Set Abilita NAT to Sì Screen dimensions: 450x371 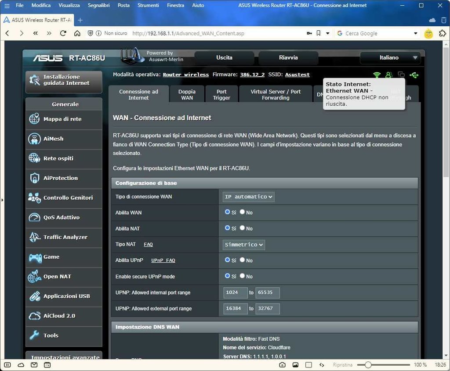coord(227,228)
